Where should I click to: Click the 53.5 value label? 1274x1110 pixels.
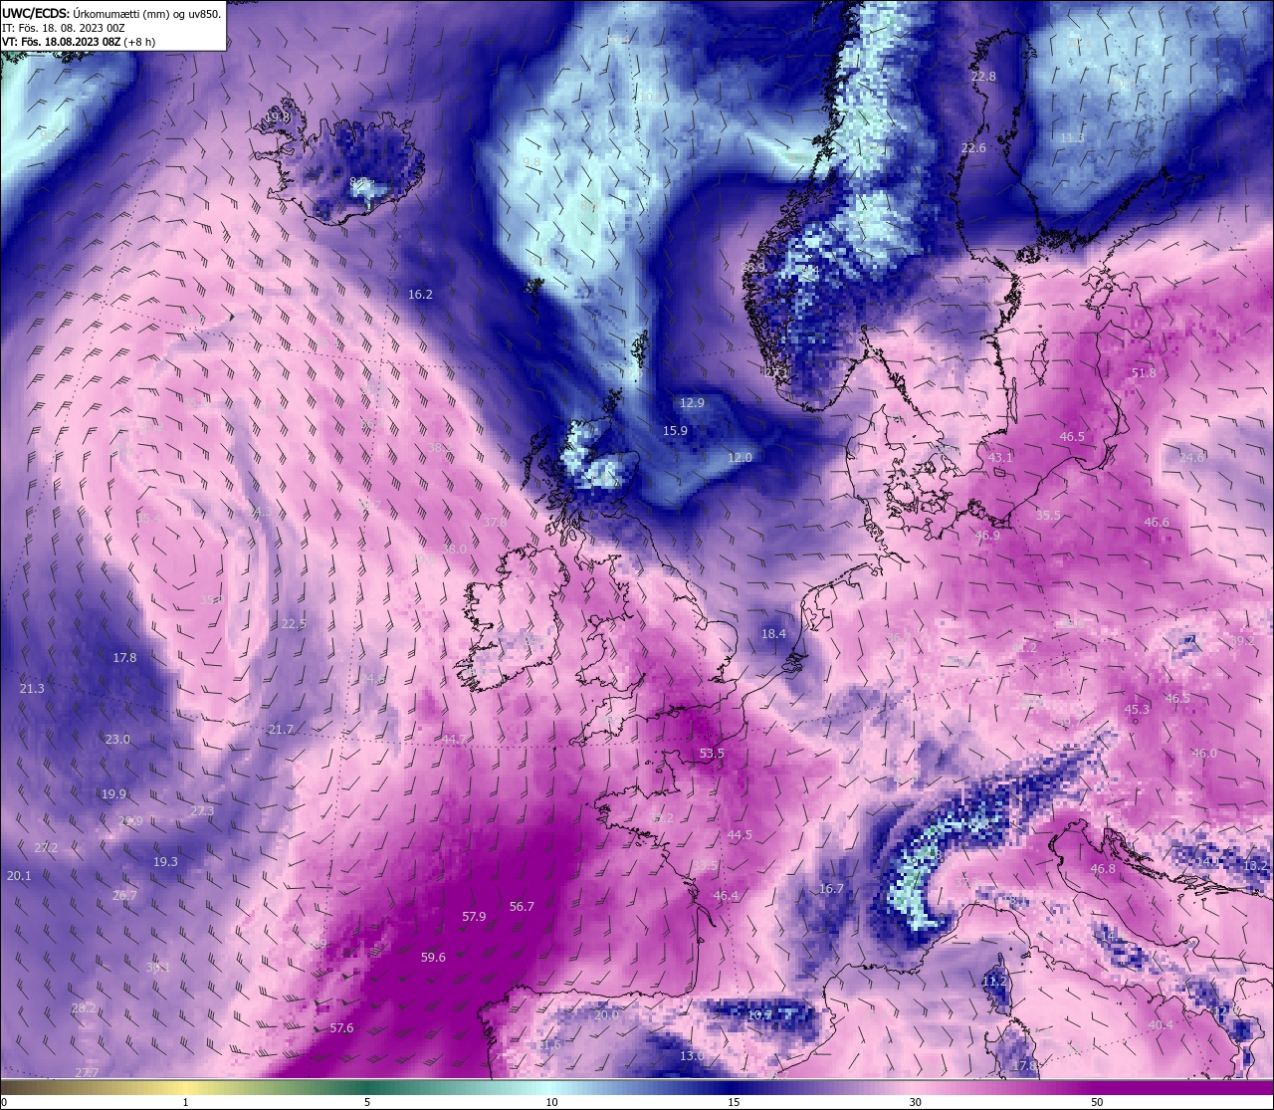coord(712,753)
